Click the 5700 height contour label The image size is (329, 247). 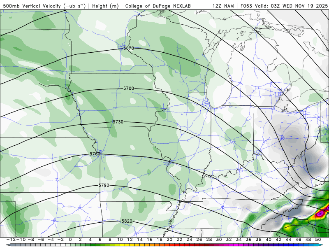point(129,89)
